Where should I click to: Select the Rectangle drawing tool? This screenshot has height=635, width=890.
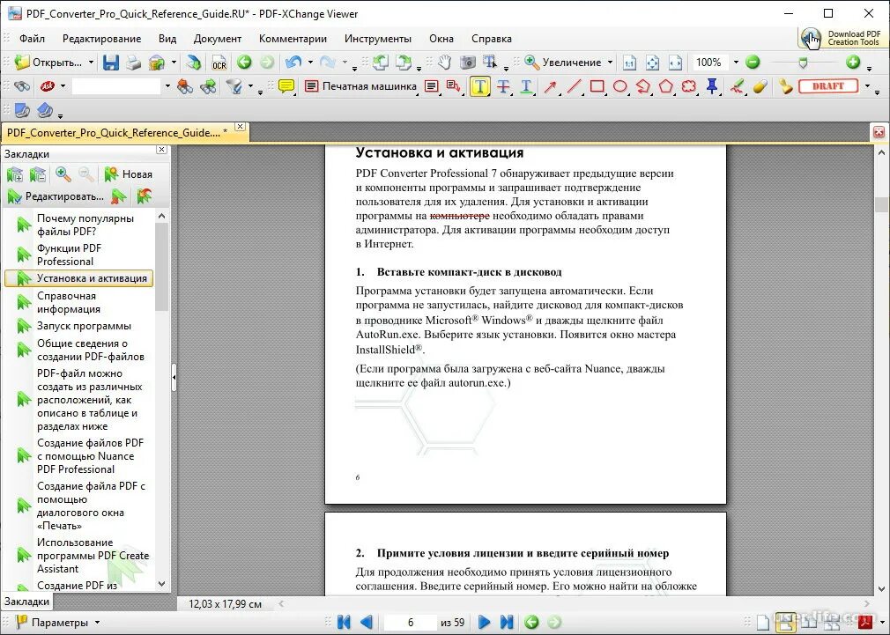coord(597,87)
